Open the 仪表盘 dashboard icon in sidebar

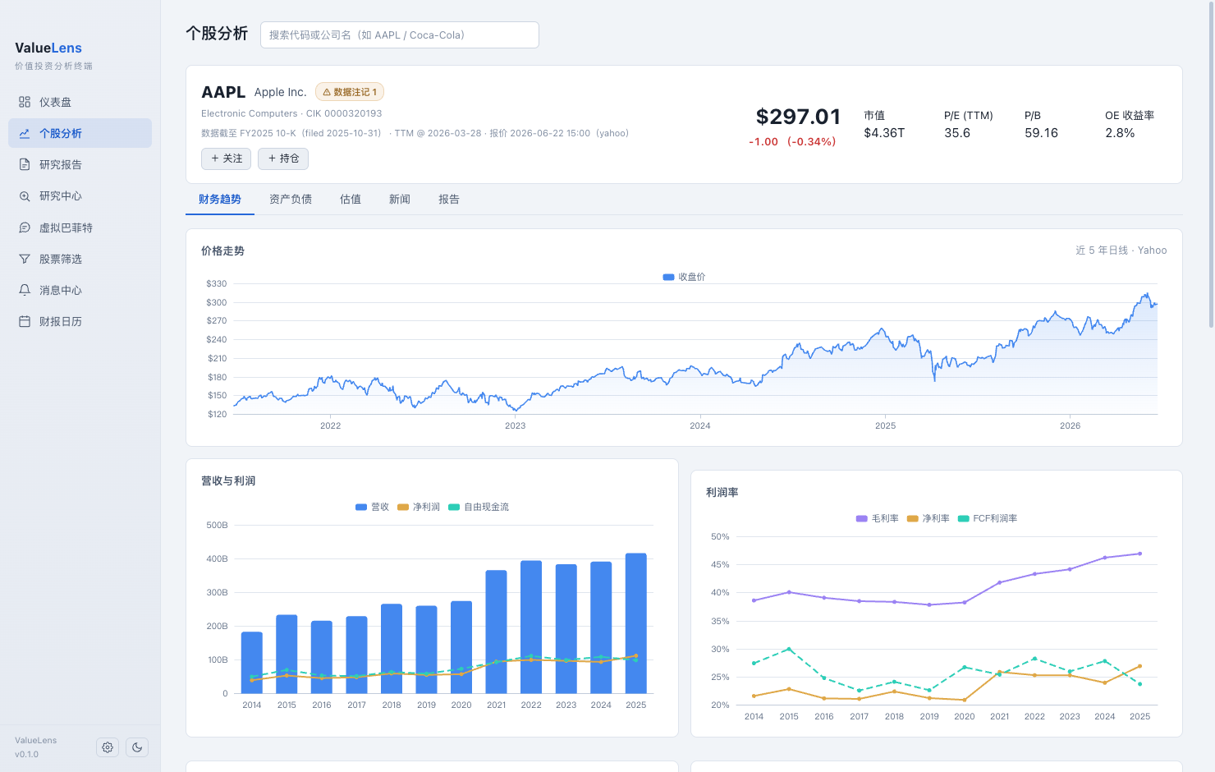click(25, 102)
